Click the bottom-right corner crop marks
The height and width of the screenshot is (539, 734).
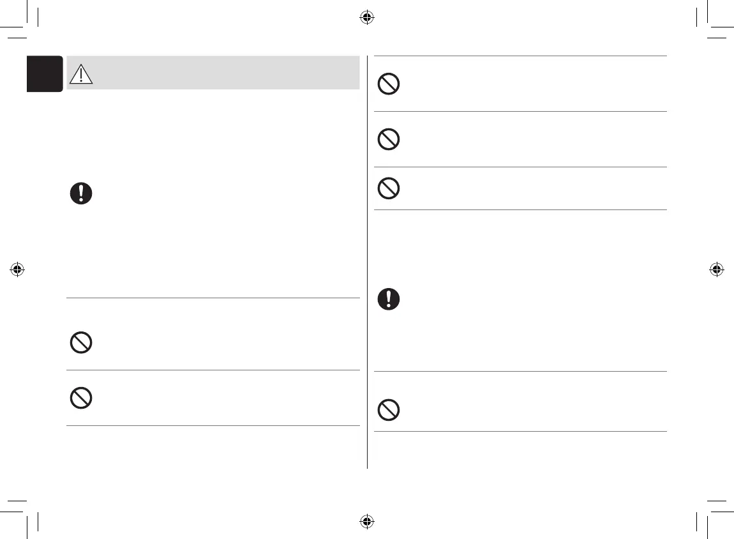(x=708, y=514)
